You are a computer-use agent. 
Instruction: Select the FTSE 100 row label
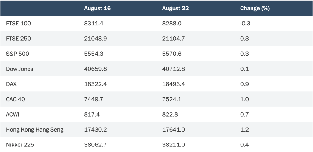tap(19, 24)
